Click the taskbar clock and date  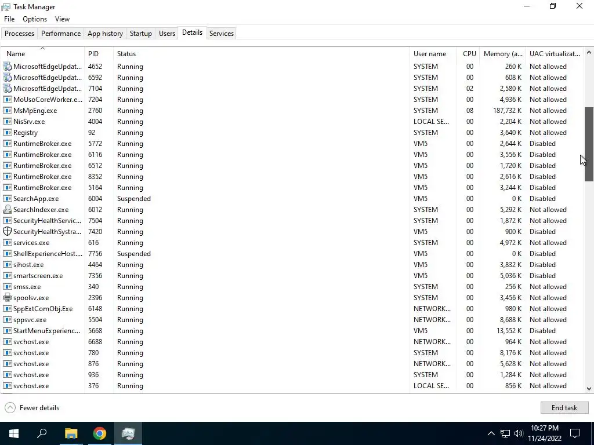point(545,433)
